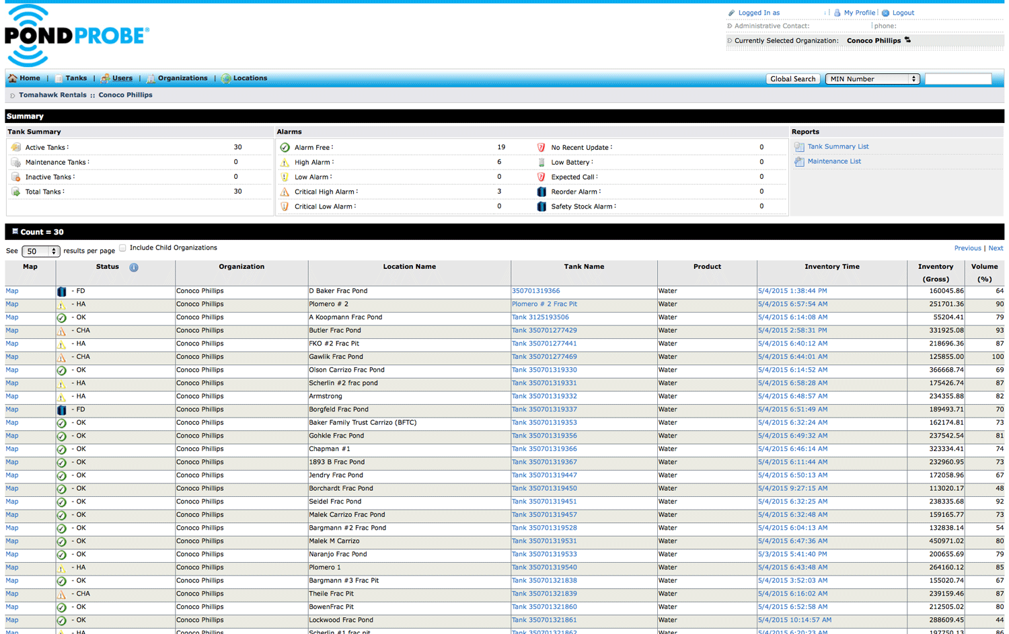
Task: Open Map for Armstrong location row
Action: pos(12,397)
